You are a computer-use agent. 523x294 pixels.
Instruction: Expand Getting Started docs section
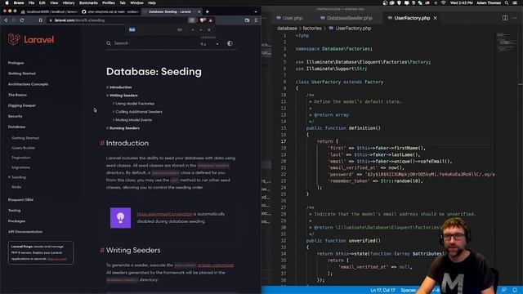pos(22,73)
